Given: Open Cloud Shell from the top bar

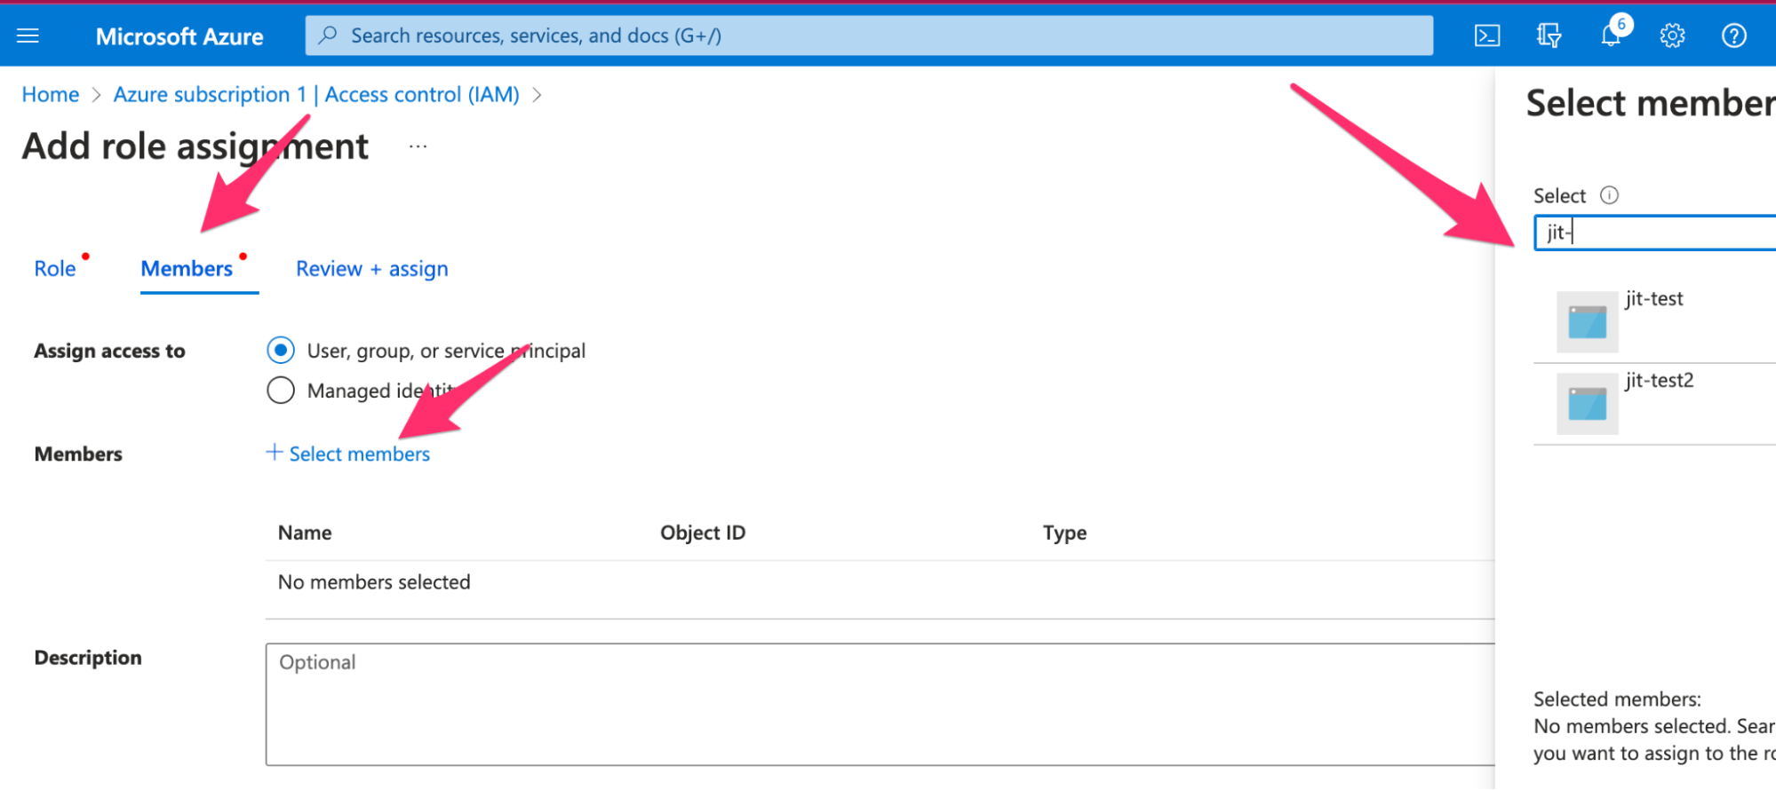Looking at the screenshot, I should (x=1487, y=36).
